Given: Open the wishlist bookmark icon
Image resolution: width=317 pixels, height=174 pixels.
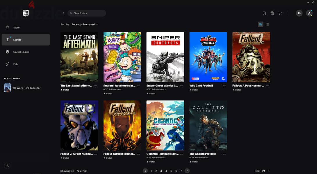Looking at the screenshot, I should pos(264,13).
